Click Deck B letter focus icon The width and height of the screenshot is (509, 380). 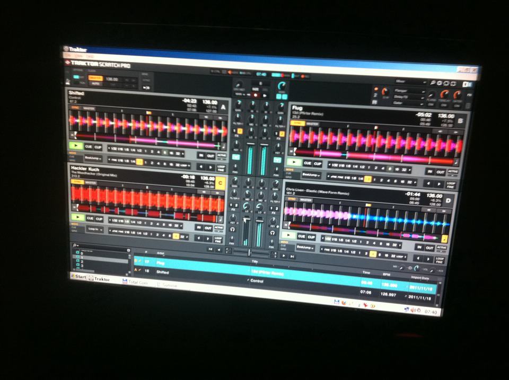point(460,121)
